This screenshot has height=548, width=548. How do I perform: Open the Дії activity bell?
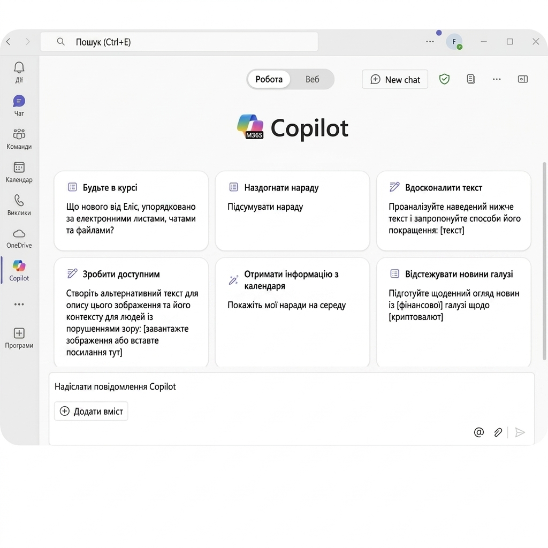[x=19, y=72]
